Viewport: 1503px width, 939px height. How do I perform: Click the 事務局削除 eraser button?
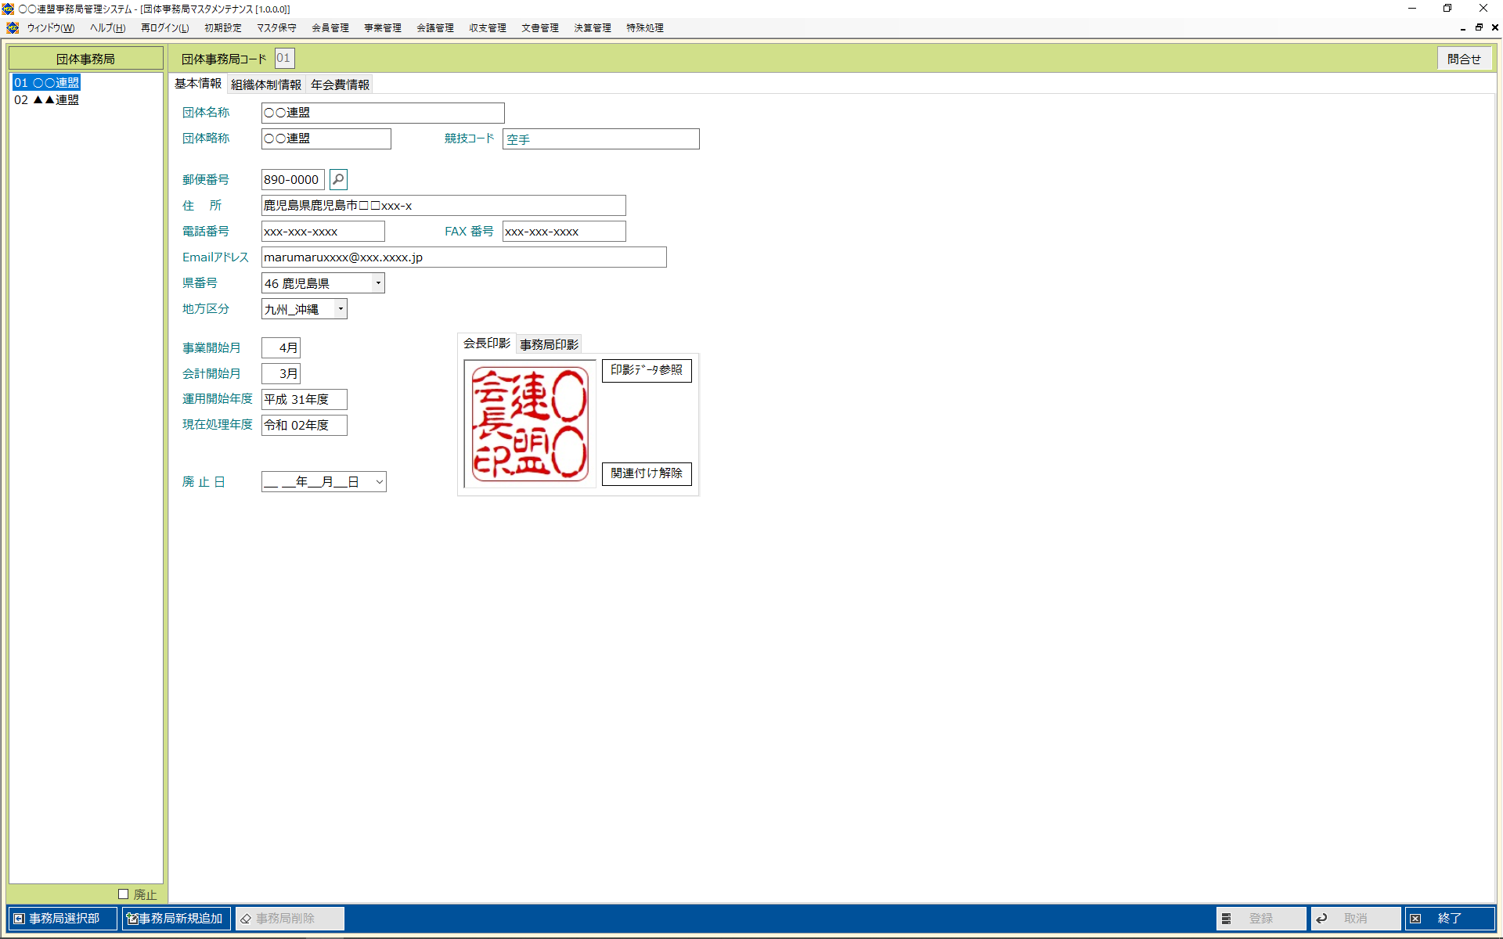[289, 919]
